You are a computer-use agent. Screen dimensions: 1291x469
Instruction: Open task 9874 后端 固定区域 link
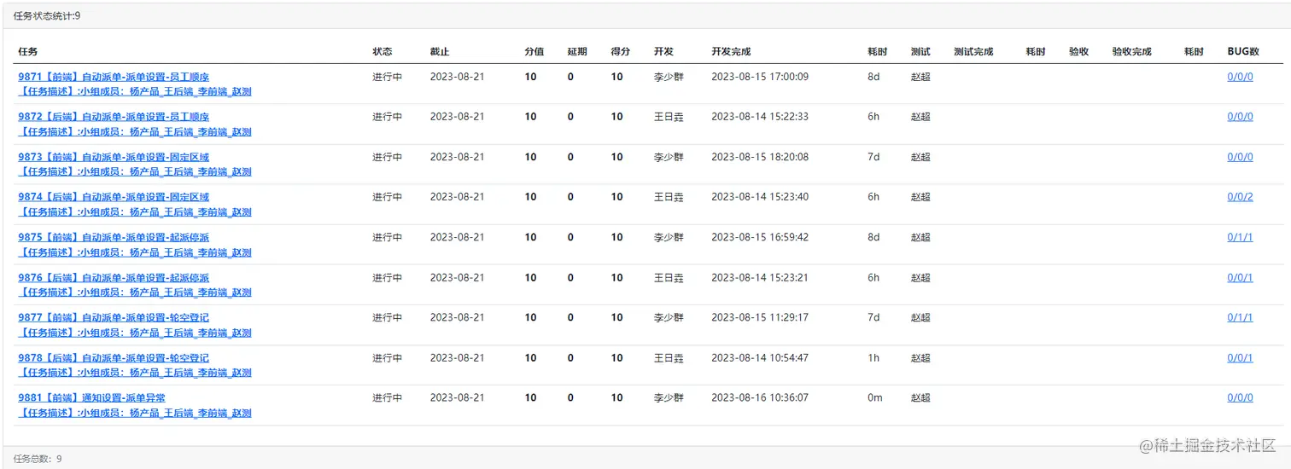114,197
